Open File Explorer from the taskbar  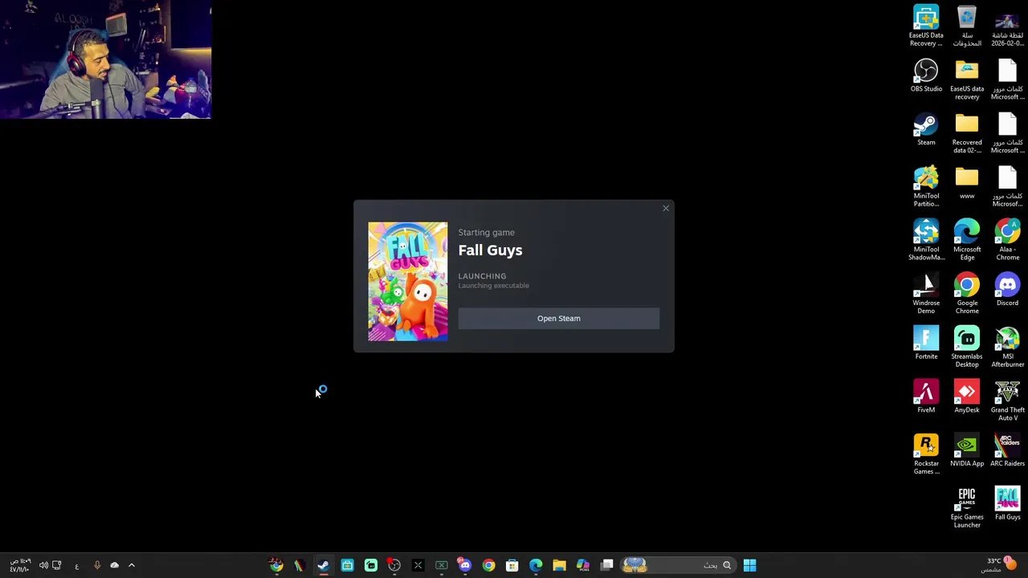(559, 565)
